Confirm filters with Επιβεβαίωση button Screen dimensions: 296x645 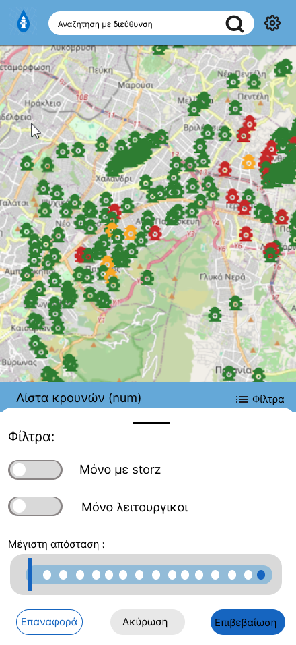click(248, 622)
